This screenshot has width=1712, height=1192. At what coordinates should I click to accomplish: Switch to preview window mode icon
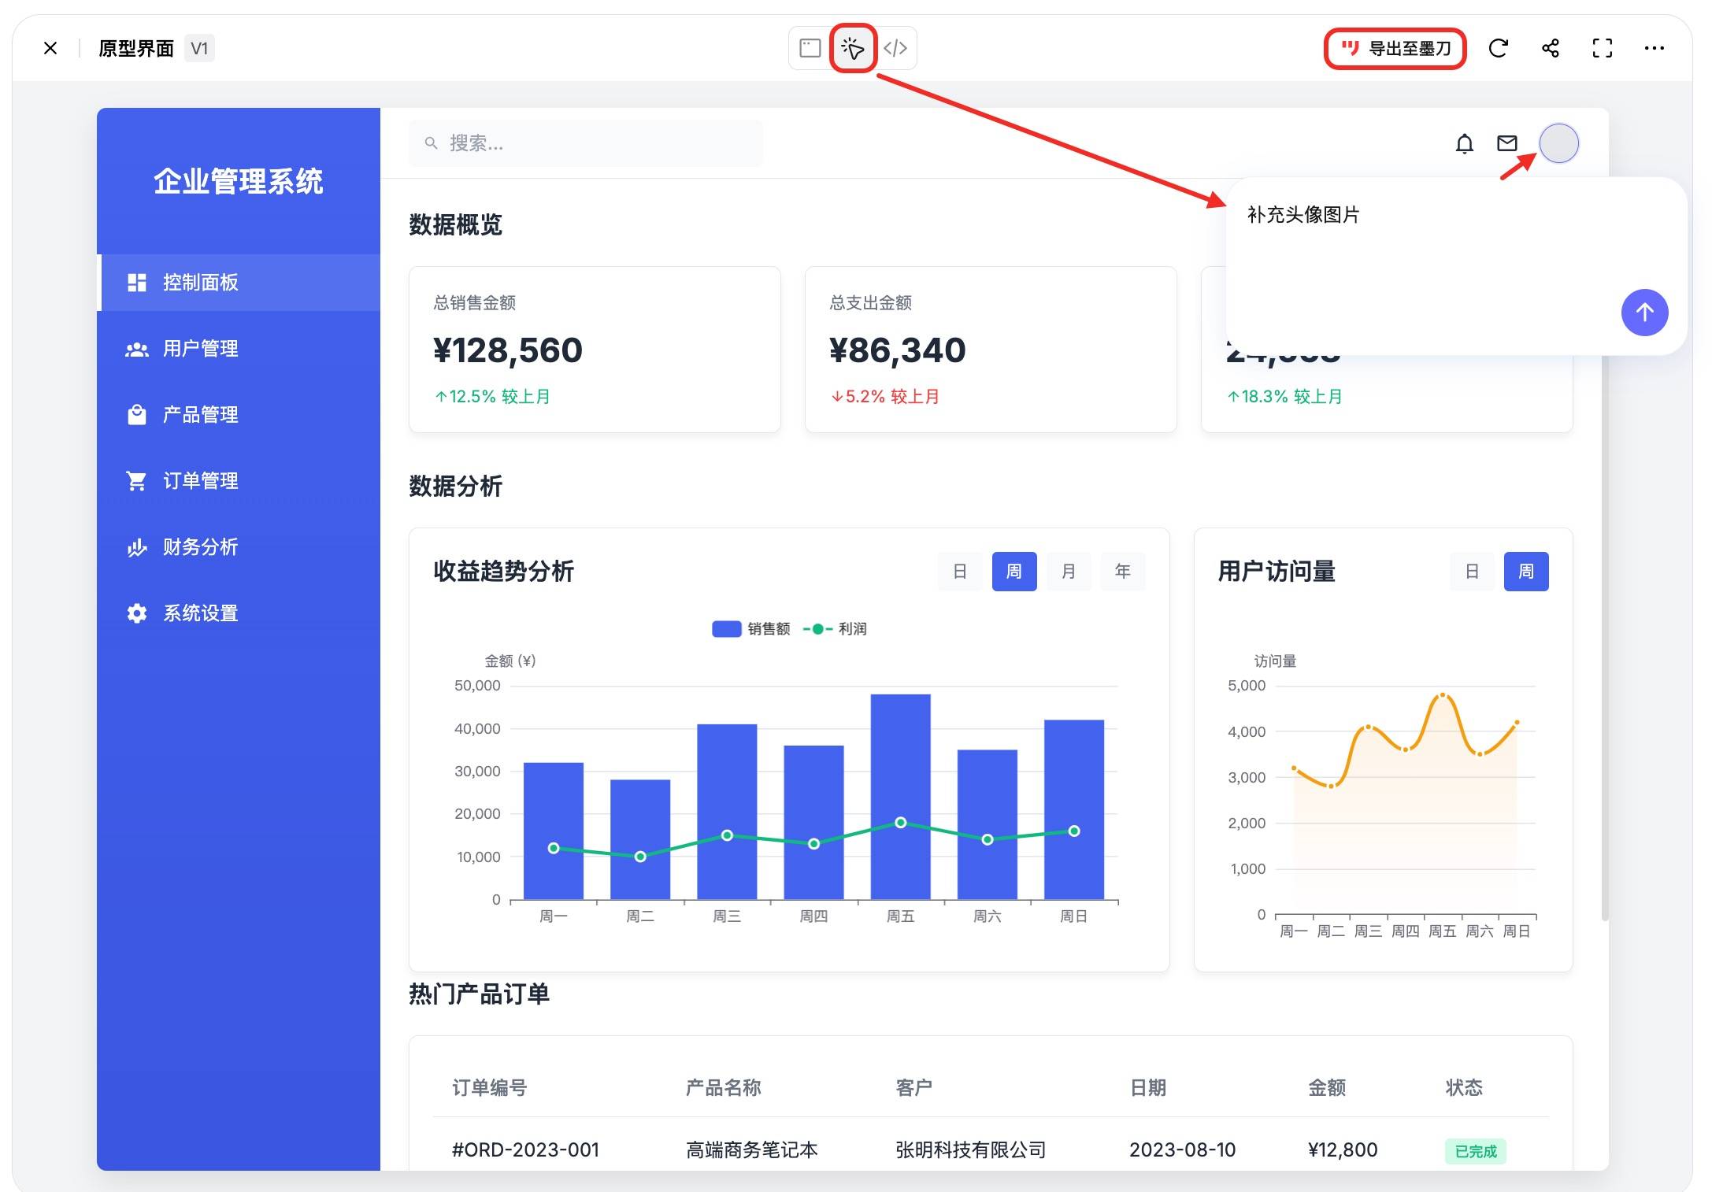click(810, 49)
